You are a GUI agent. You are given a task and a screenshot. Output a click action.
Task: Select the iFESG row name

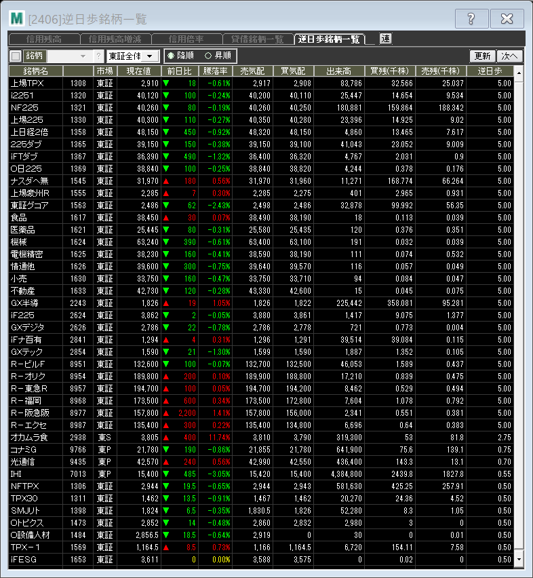pyautogui.click(x=24, y=559)
